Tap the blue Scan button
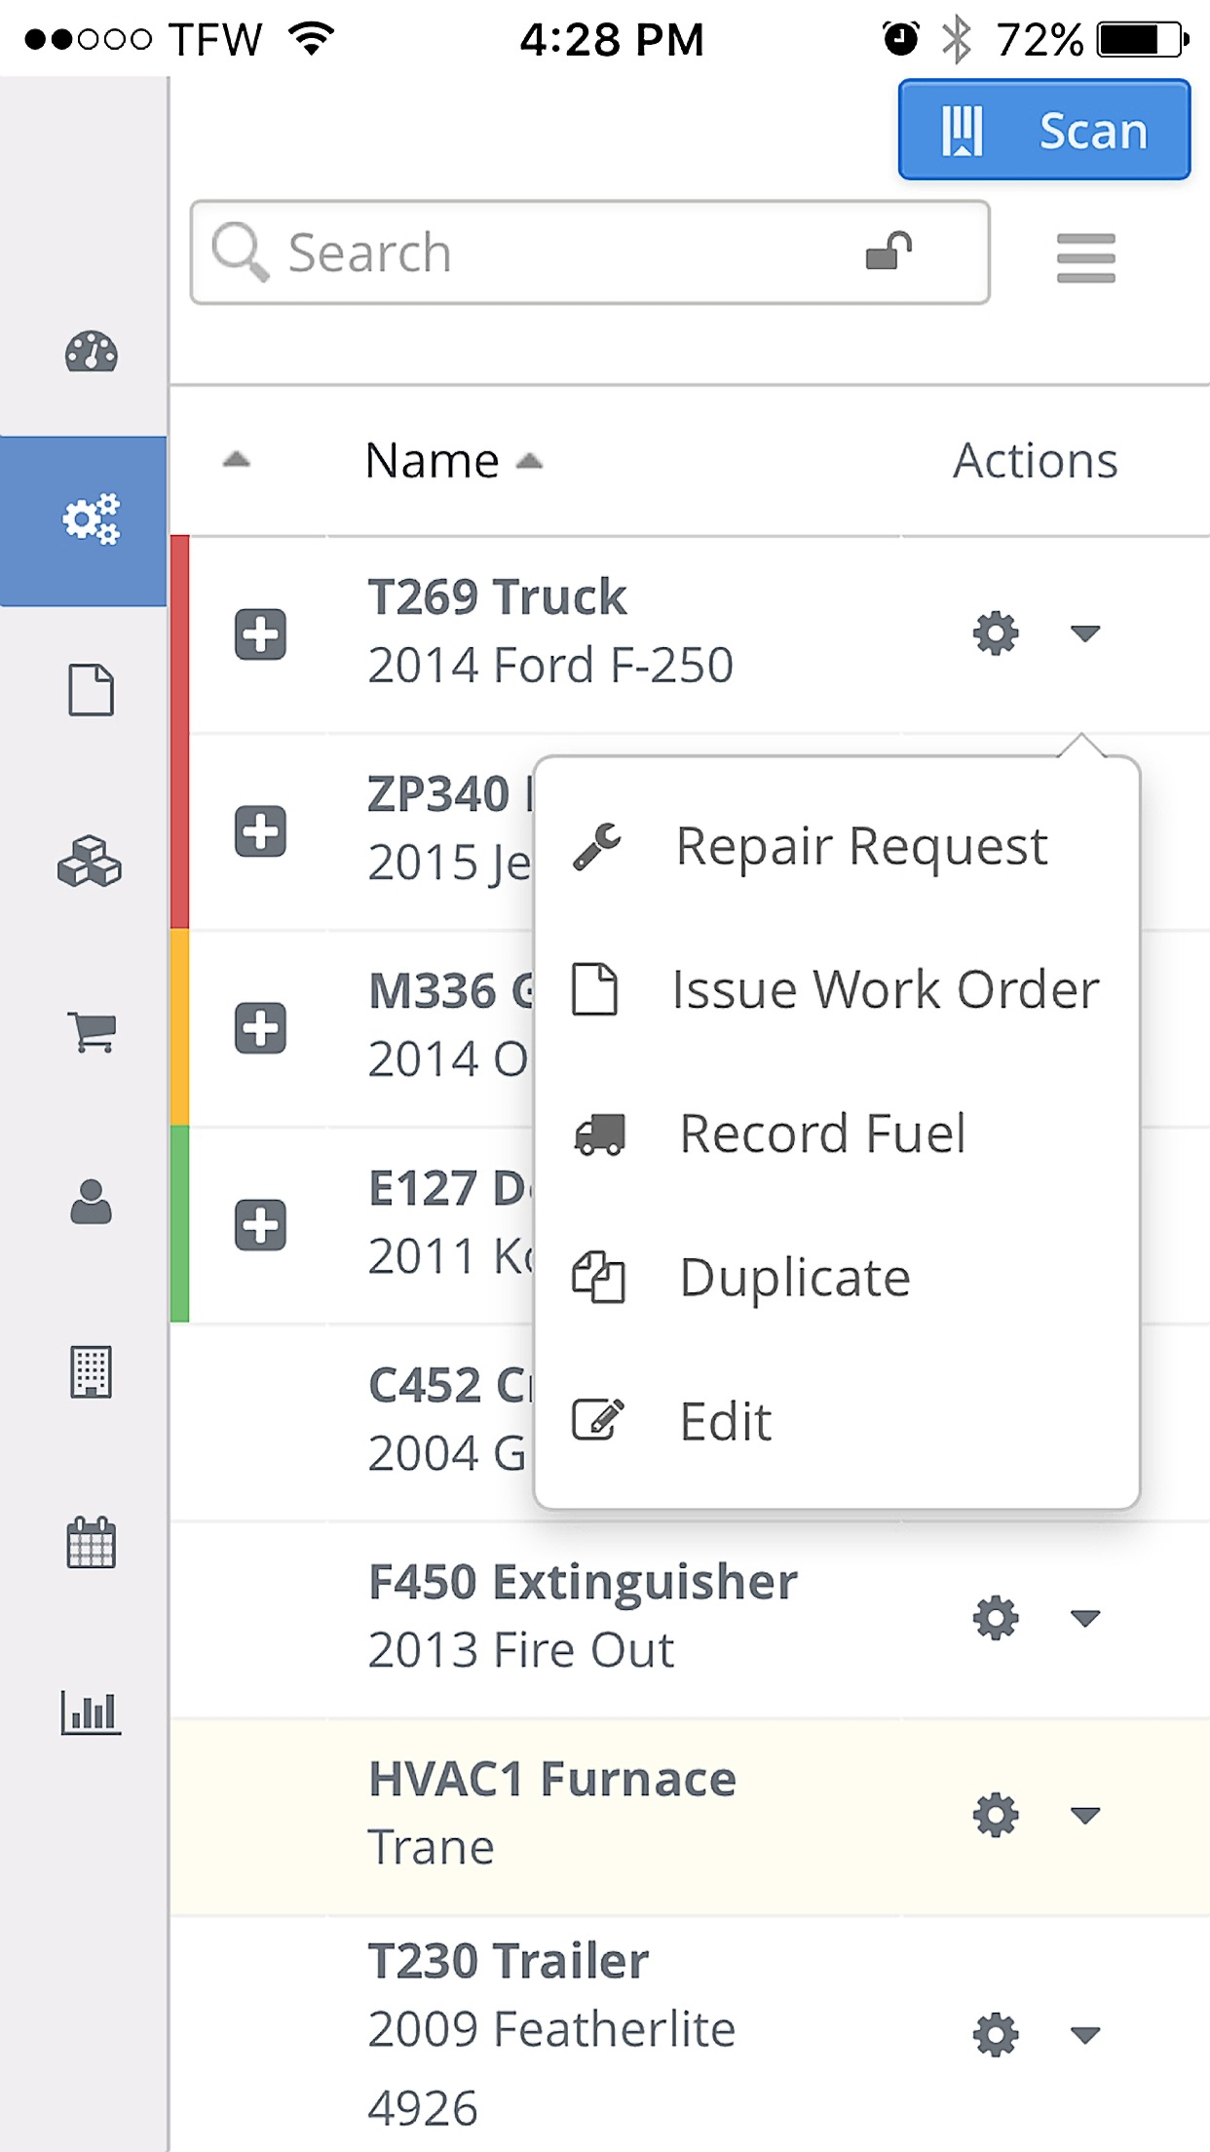 (1044, 131)
